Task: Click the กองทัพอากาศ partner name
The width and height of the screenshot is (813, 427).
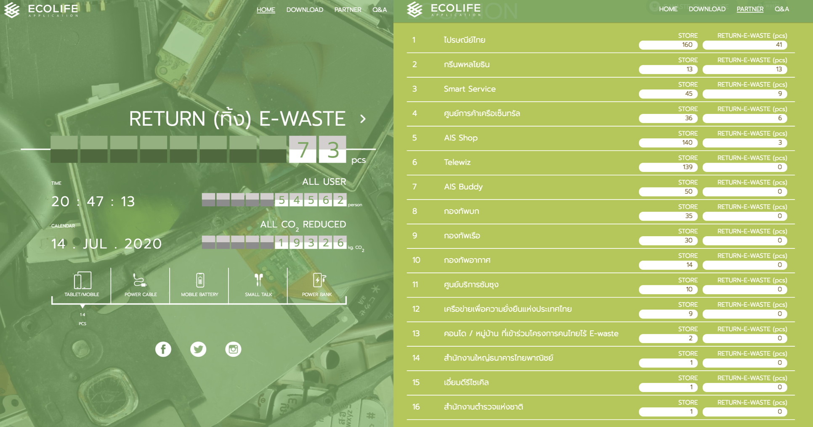Action: [x=467, y=260]
